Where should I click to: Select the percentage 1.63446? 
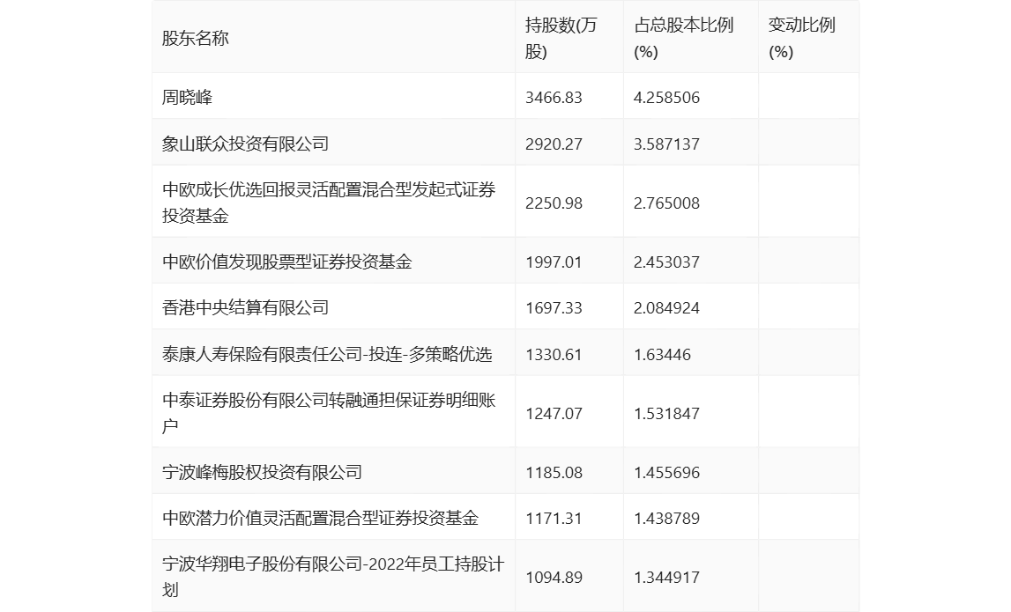click(x=662, y=354)
